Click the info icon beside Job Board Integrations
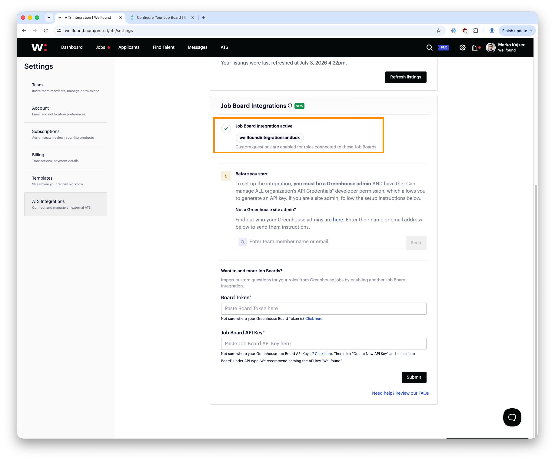Screen dimensions: 555x461 290,105
